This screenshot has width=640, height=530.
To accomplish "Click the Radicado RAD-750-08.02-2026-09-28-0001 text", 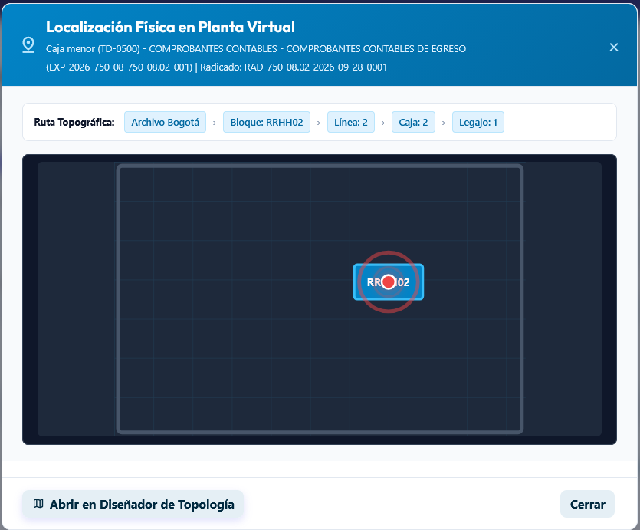I will click(x=294, y=67).
